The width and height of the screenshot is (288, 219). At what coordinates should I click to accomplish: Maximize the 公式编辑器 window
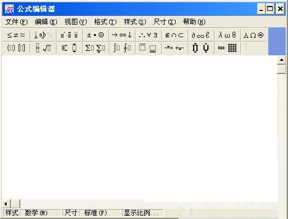pos(270,9)
